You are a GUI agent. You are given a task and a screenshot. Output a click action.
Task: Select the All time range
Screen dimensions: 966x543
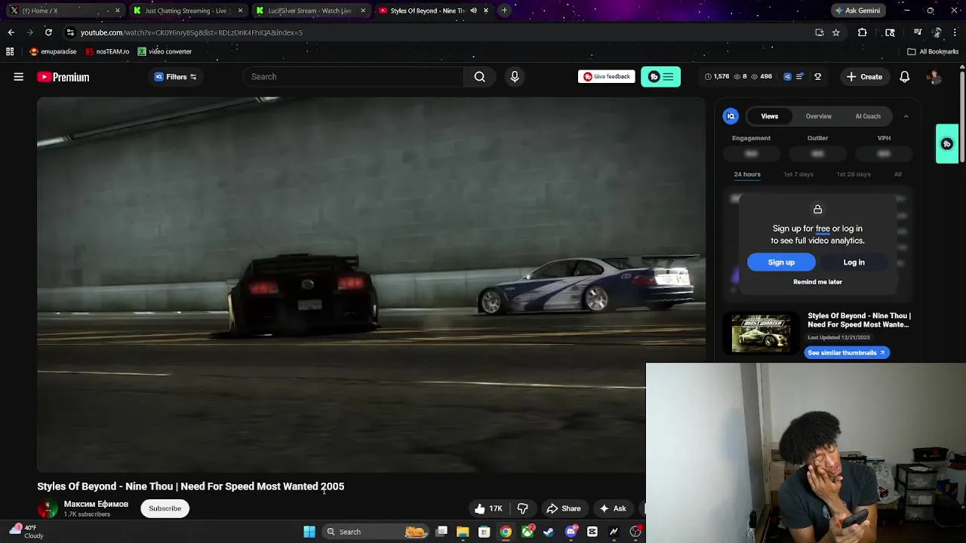click(898, 174)
